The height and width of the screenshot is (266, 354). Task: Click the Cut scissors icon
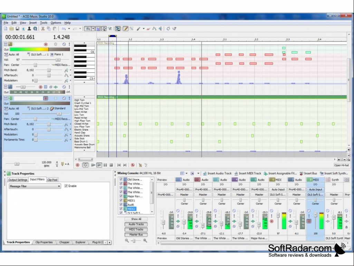coord(43,29)
